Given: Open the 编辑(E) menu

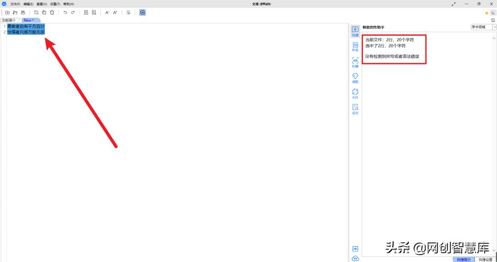Looking at the screenshot, I should pyautogui.click(x=28, y=4).
